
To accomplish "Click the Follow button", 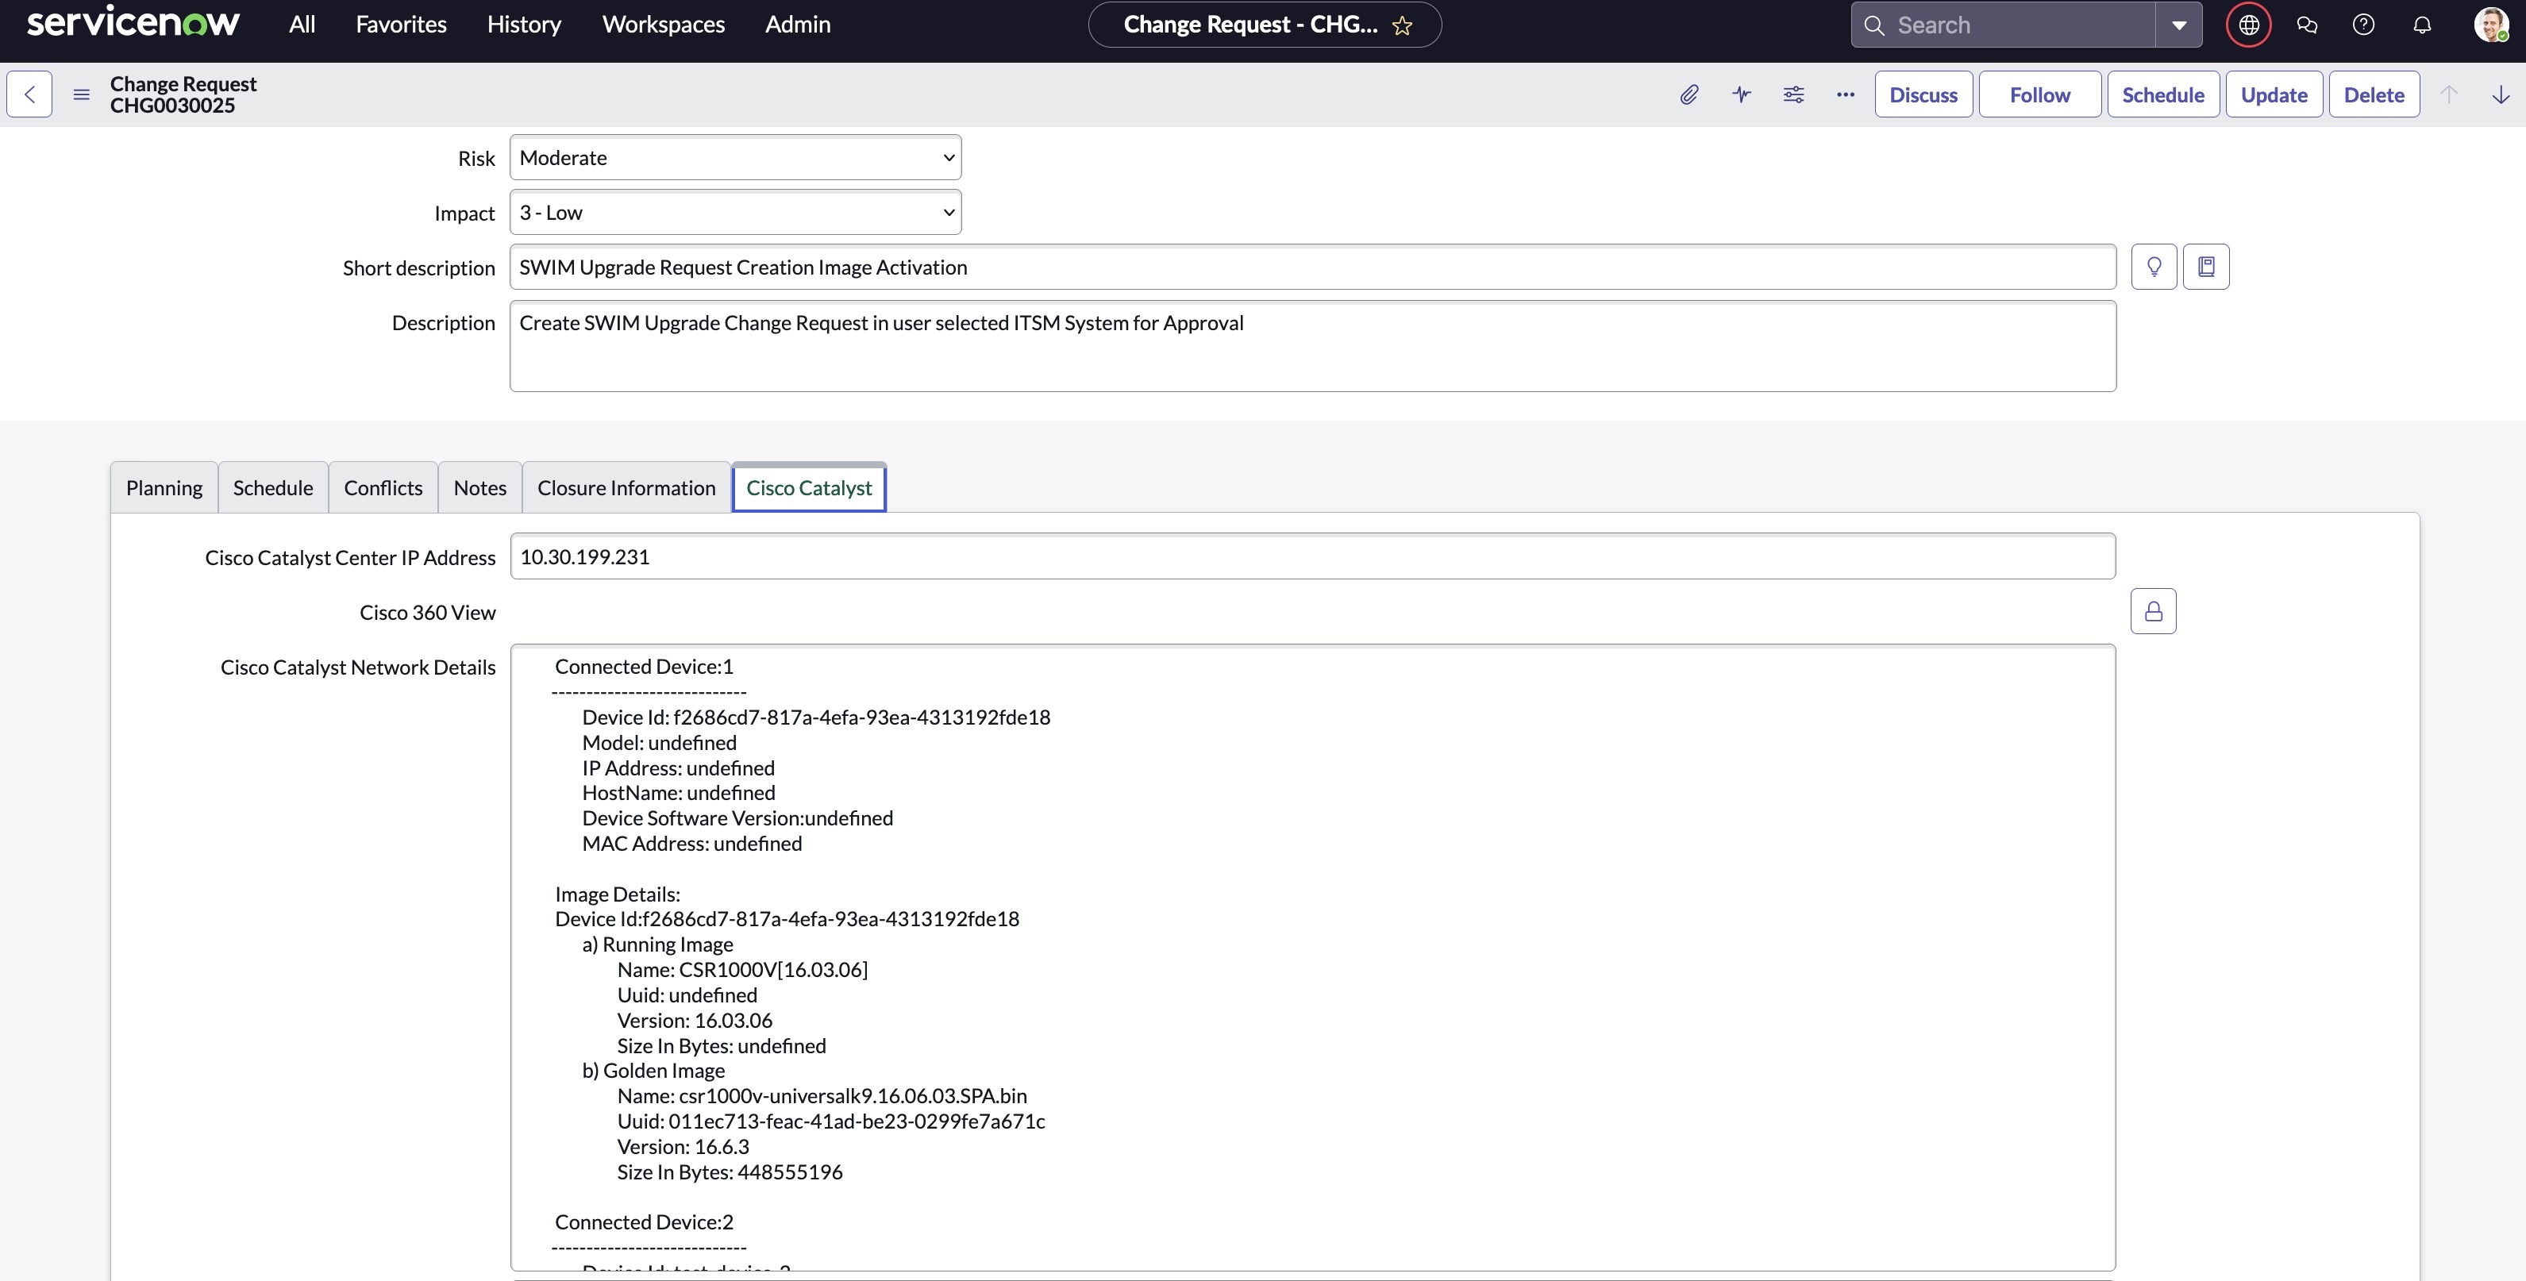I will point(2039,94).
